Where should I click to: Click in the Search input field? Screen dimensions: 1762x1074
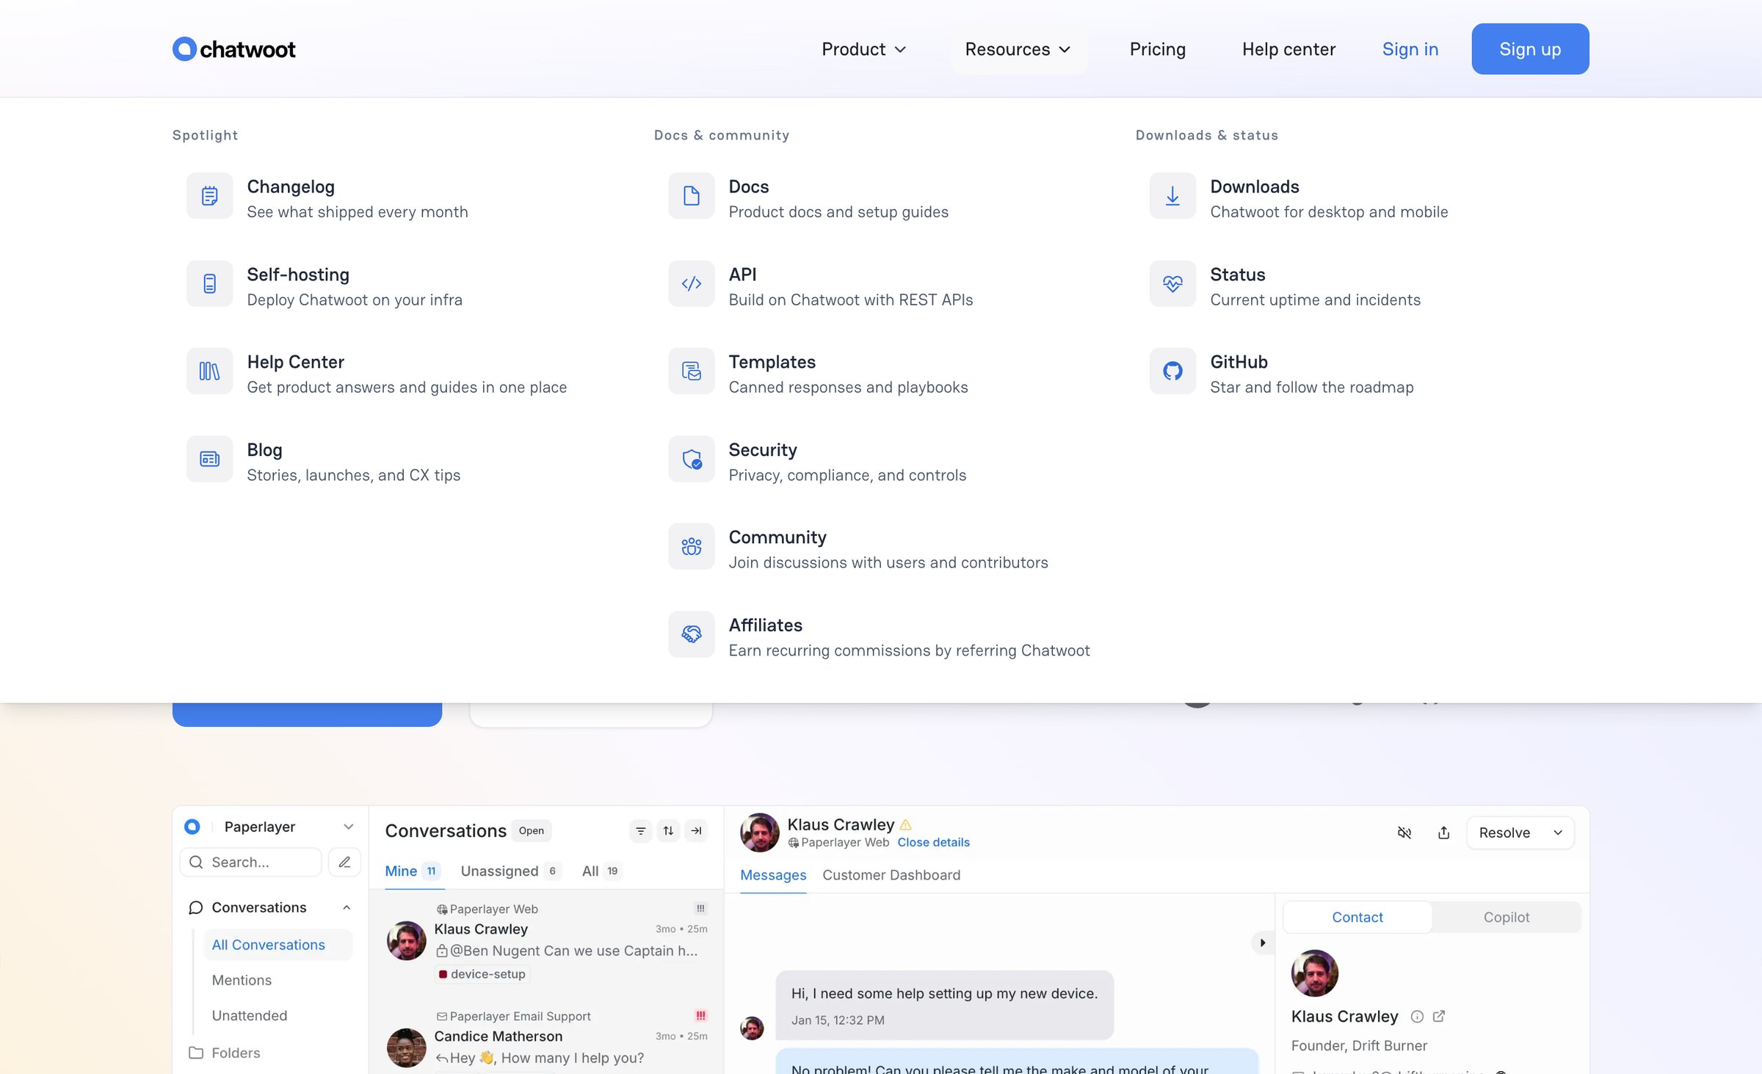tap(251, 862)
